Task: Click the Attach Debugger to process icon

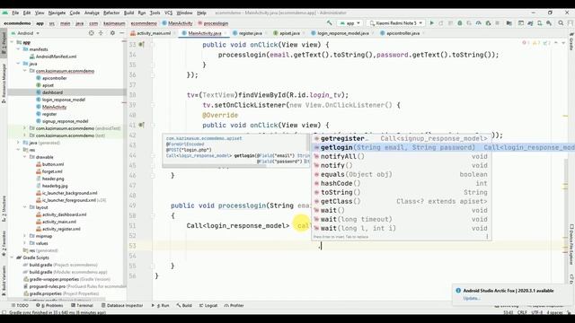Action: coord(488,23)
